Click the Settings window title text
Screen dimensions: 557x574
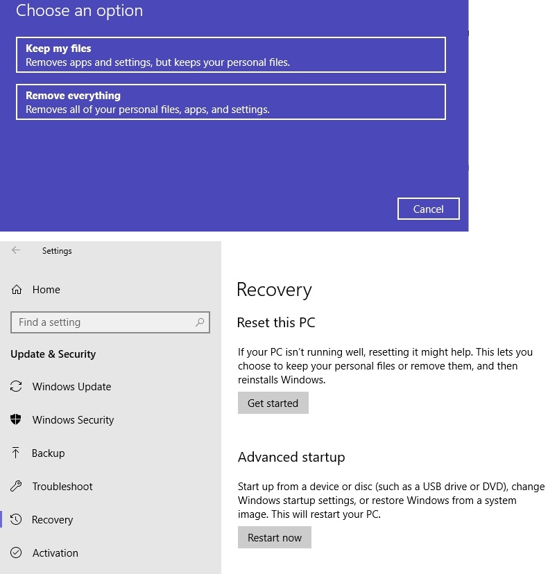click(57, 251)
